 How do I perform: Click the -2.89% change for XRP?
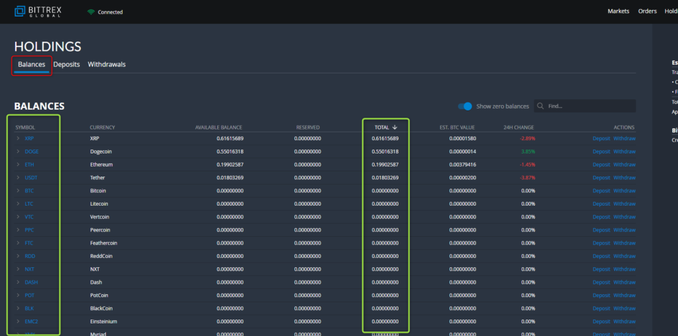pos(527,139)
